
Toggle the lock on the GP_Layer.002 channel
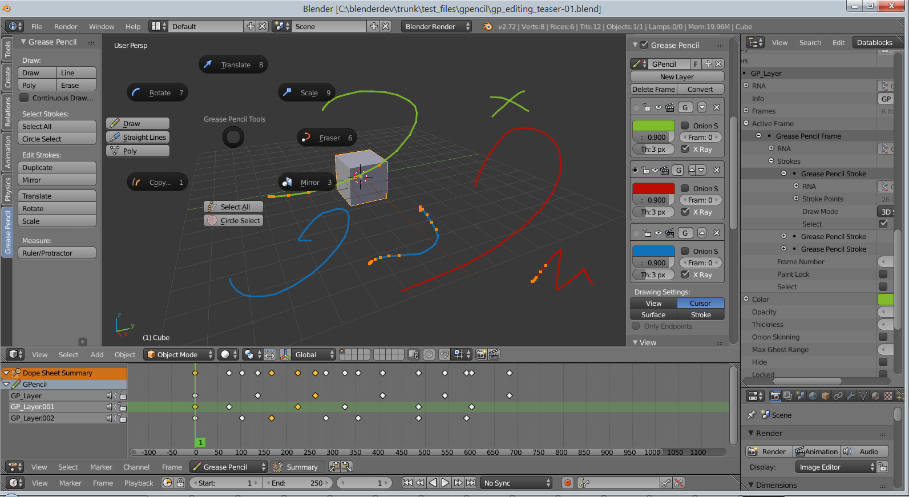123,418
